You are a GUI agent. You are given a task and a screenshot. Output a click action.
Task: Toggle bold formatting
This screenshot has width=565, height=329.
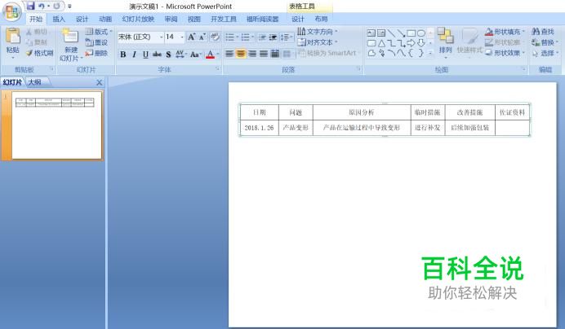tap(123, 55)
